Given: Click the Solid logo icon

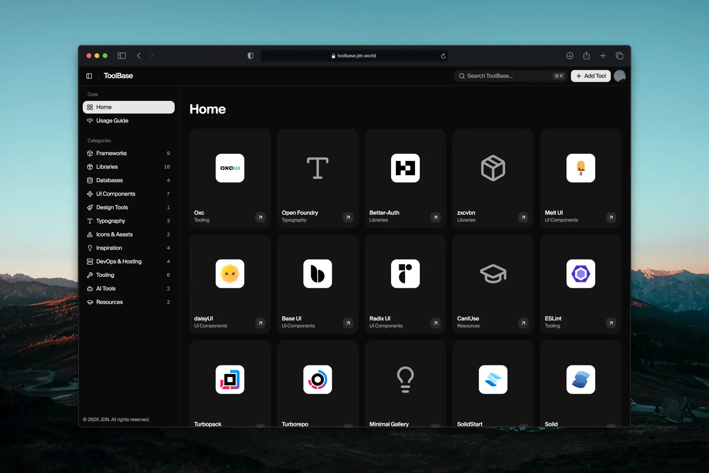Looking at the screenshot, I should [x=580, y=380].
